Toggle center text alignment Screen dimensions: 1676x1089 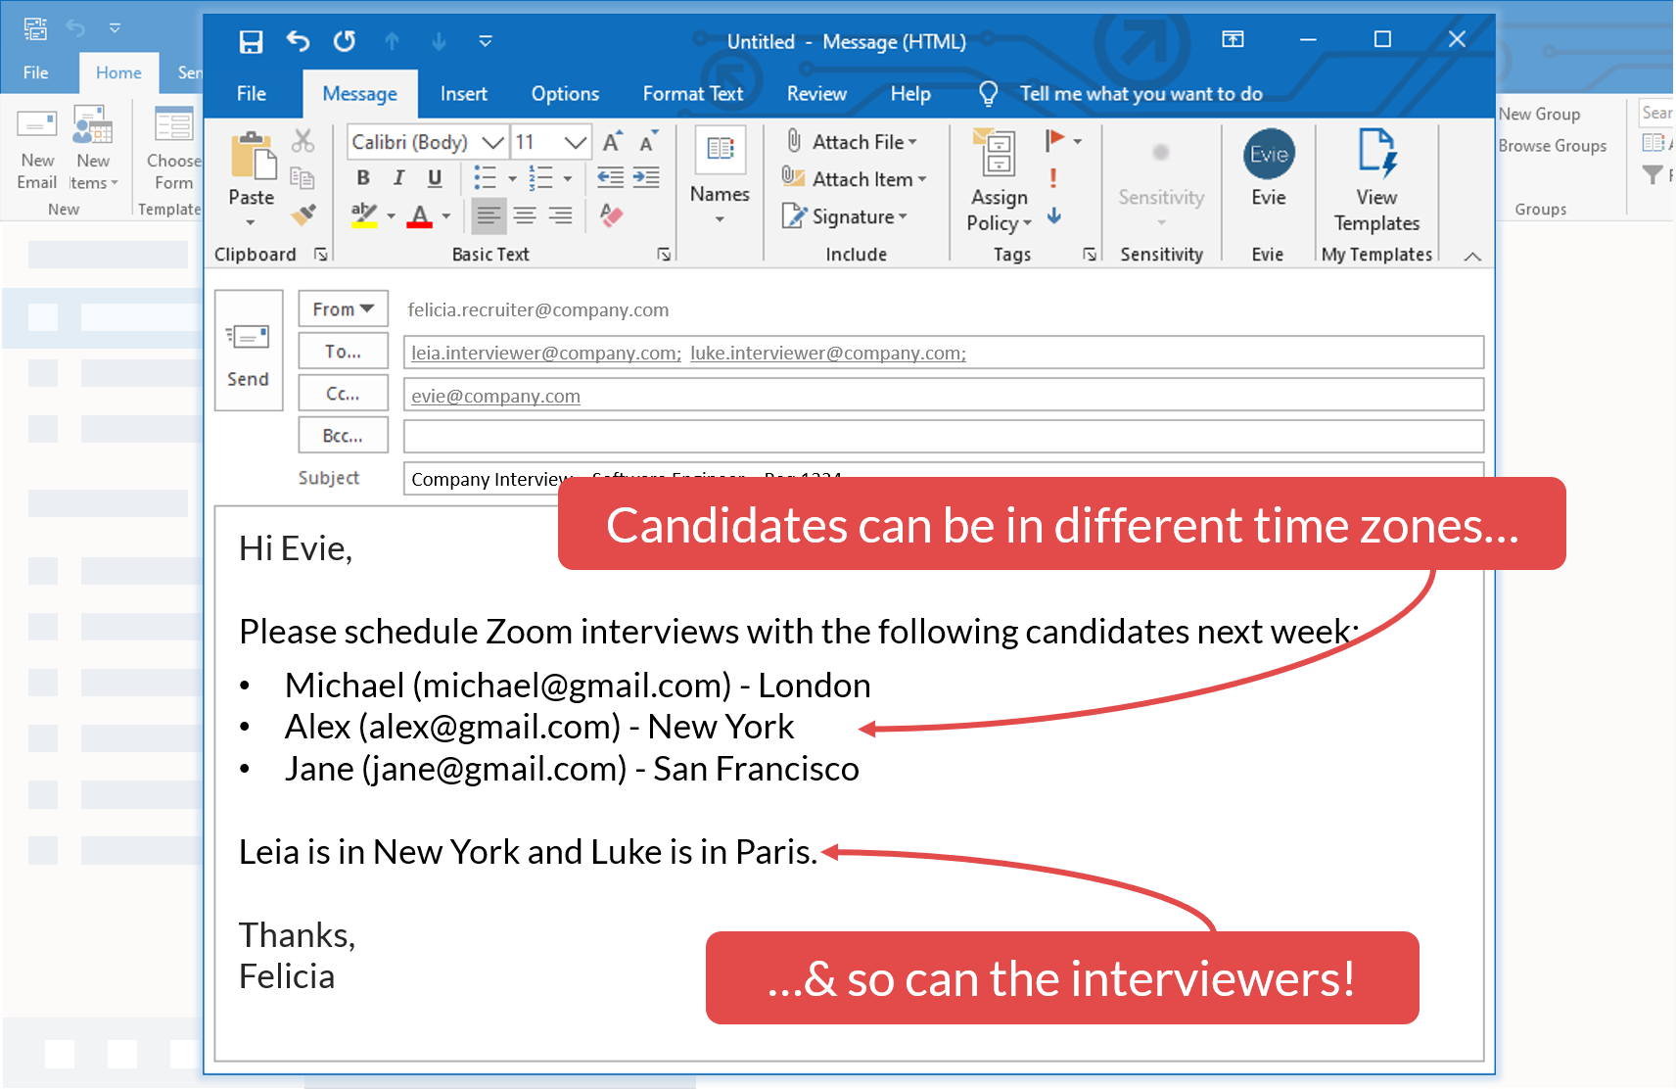tap(524, 216)
